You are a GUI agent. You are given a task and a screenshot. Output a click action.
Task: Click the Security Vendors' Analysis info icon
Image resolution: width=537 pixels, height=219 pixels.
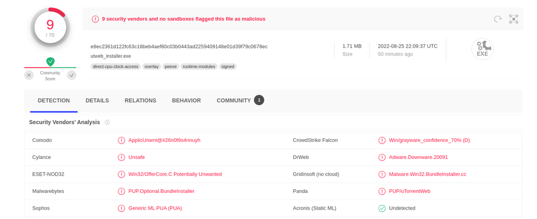pos(107,122)
